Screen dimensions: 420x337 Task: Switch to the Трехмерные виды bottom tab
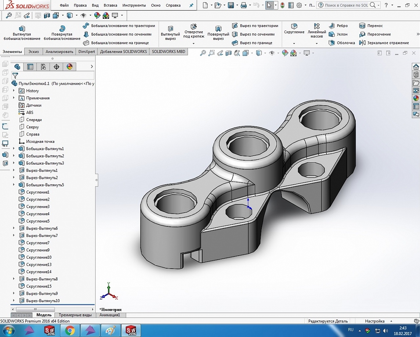pyautogui.click(x=75, y=315)
